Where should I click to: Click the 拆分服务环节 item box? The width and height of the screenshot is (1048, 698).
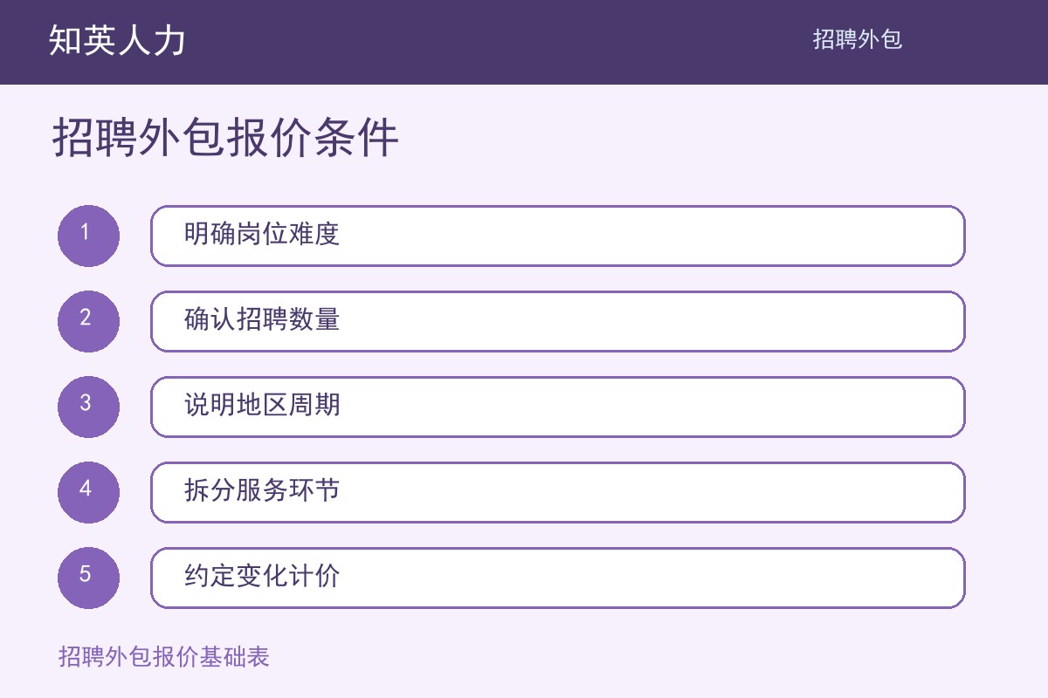558,492
